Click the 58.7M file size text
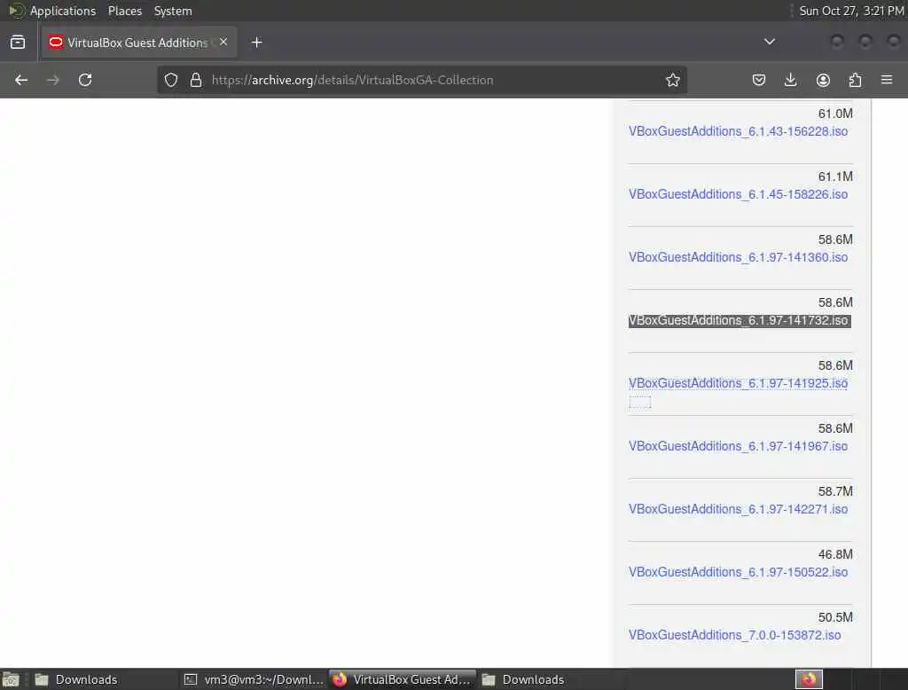908x690 pixels. click(835, 491)
